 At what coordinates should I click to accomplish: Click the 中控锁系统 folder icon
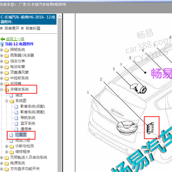pos(7,78)
